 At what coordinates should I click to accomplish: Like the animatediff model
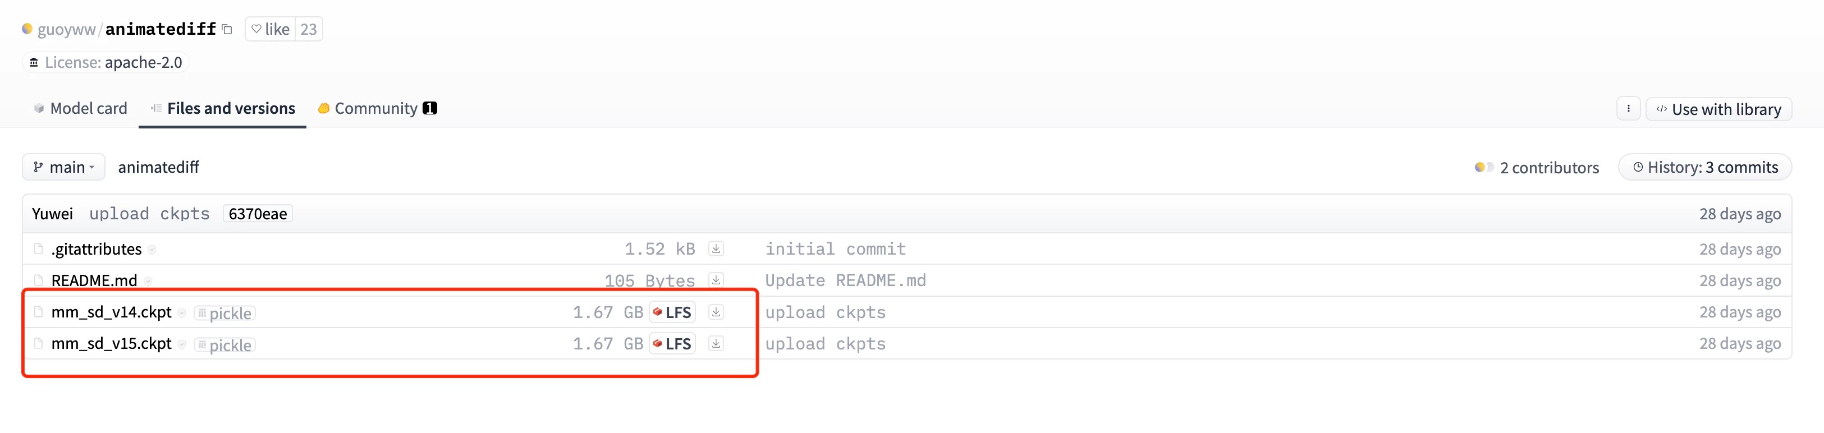tap(271, 29)
